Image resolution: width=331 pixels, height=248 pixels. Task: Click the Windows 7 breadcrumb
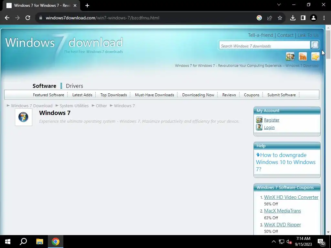click(124, 106)
